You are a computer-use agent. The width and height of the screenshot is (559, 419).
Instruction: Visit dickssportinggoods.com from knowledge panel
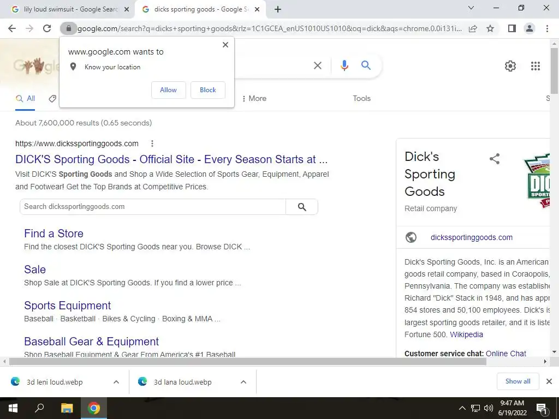[x=471, y=238]
